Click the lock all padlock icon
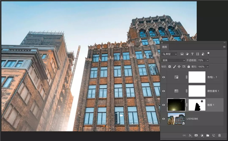 click(188, 67)
